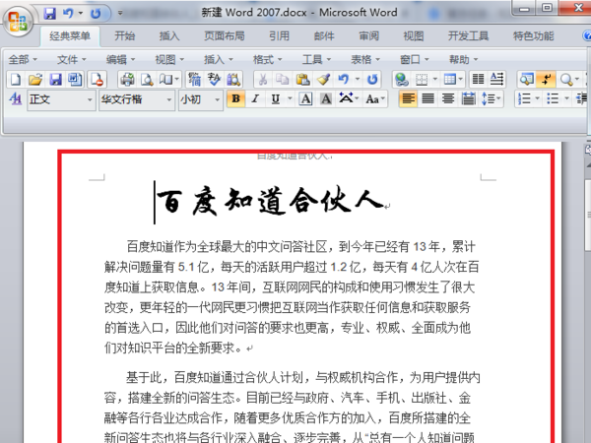The image size is (591, 443).
Task: Toggle align text left
Action: click(x=408, y=99)
